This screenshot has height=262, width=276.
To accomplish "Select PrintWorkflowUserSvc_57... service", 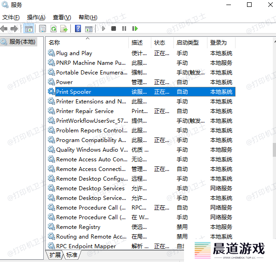I will tap(141, 121).
